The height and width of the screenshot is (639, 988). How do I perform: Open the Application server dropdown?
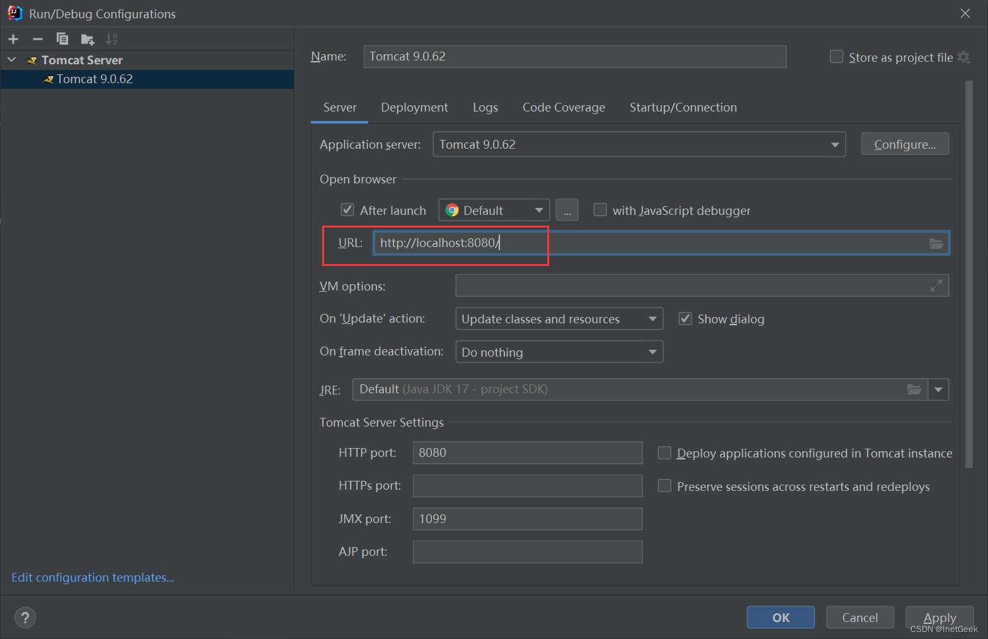[x=639, y=144]
